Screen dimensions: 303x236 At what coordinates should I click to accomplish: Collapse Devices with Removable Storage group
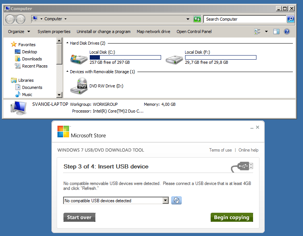pyautogui.click(x=67, y=72)
